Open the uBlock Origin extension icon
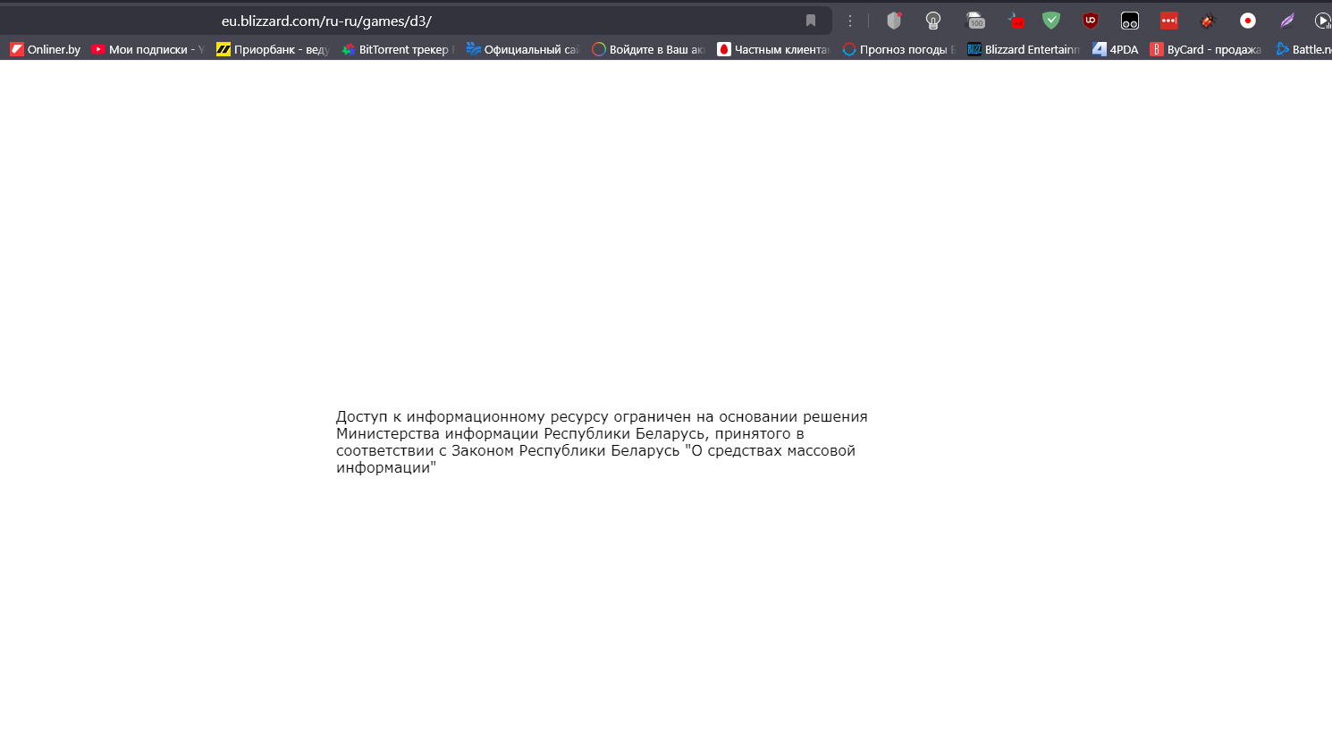The height and width of the screenshot is (746, 1332). coord(1091,21)
